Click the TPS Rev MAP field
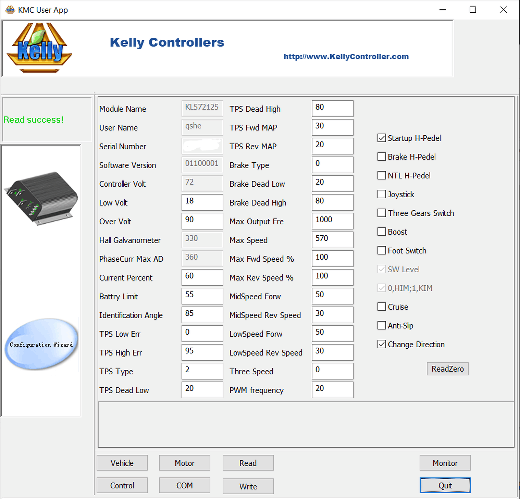 click(332, 146)
